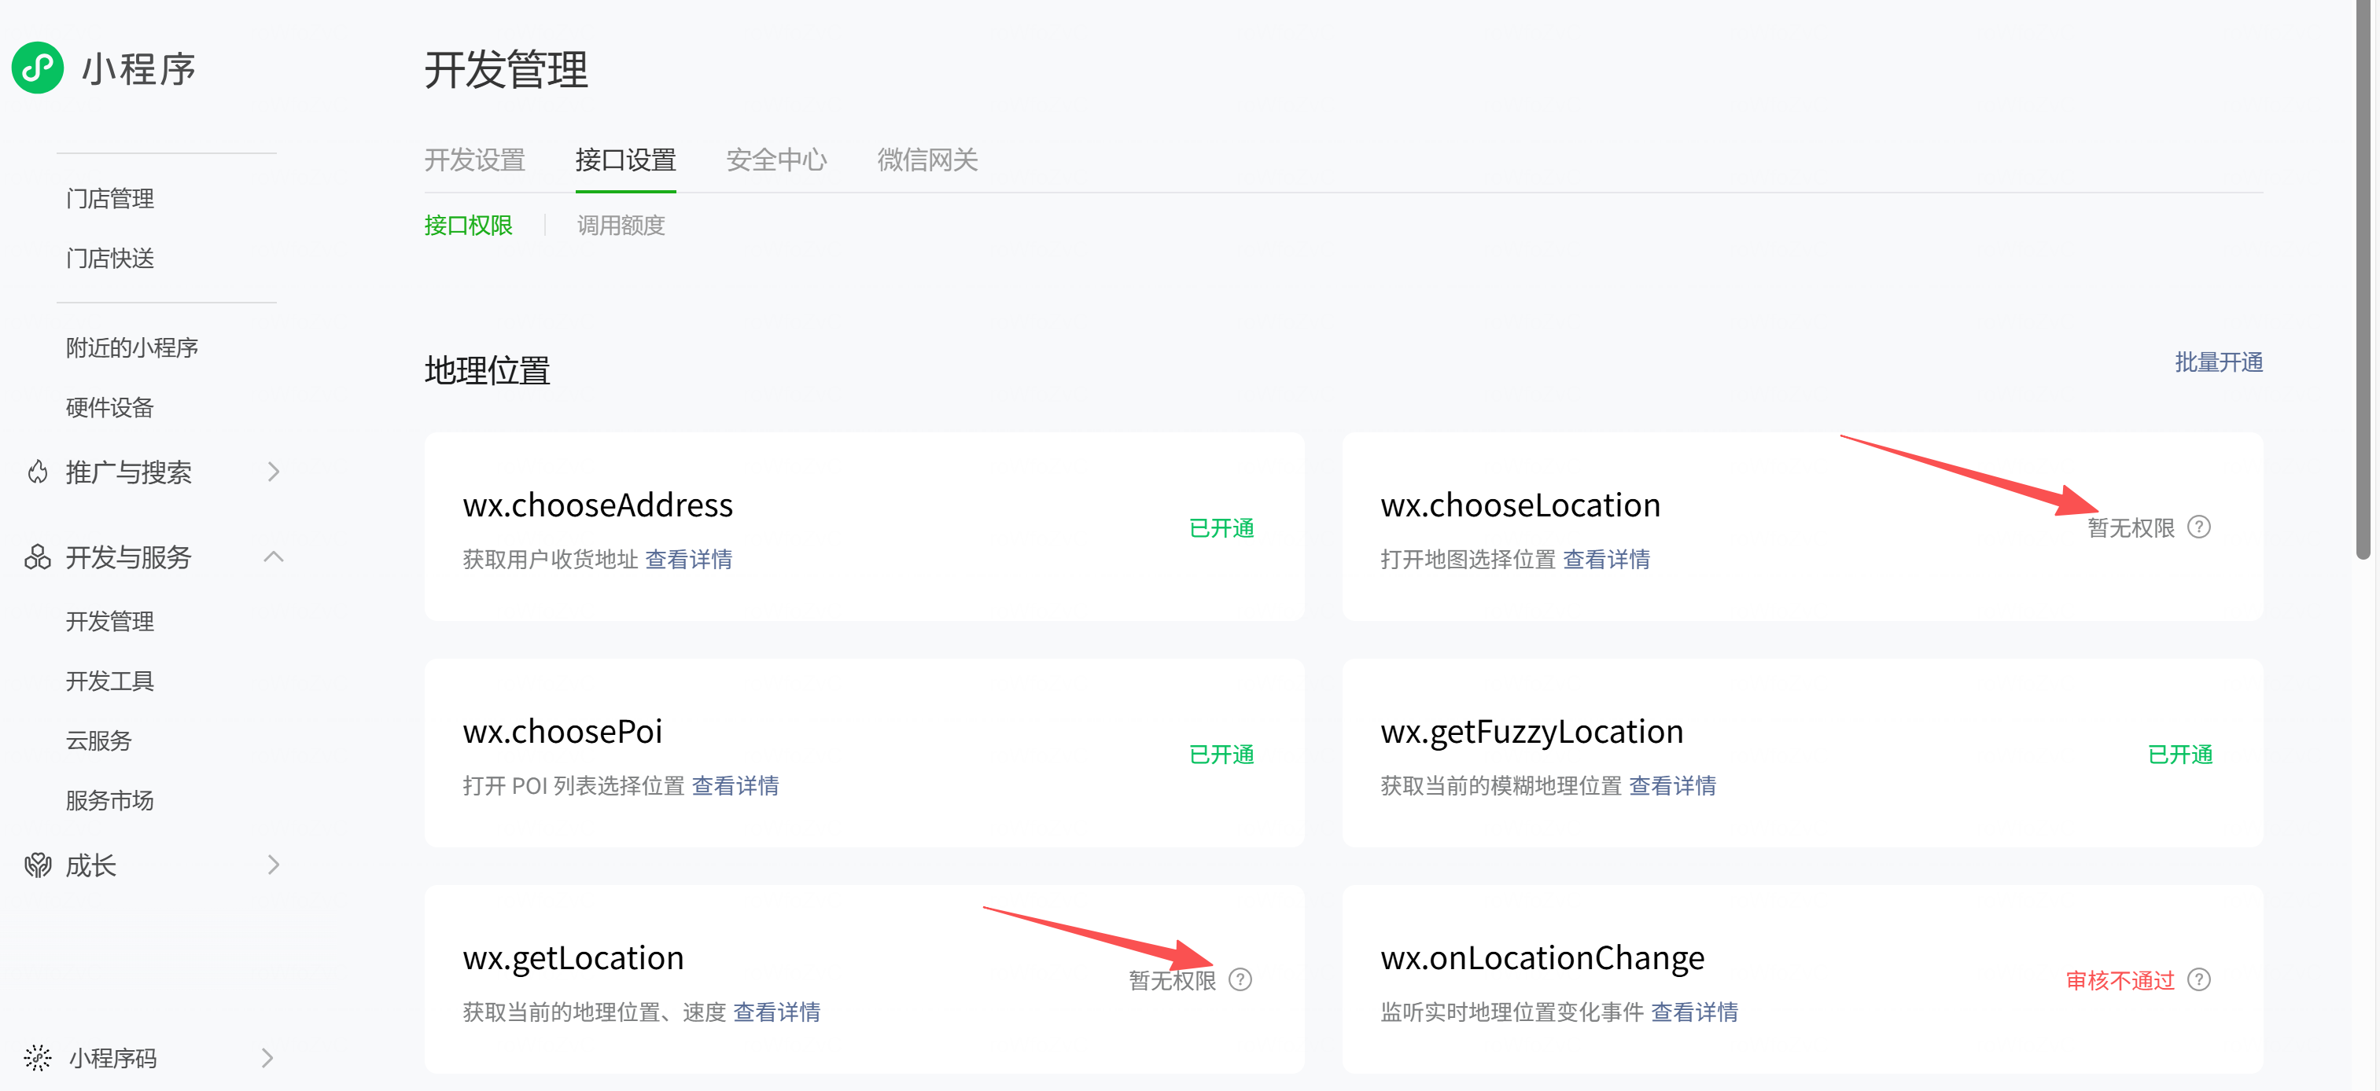Open 开发工具 in the sidebar
Viewport: 2380px width, 1091px height.
(110, 681)
